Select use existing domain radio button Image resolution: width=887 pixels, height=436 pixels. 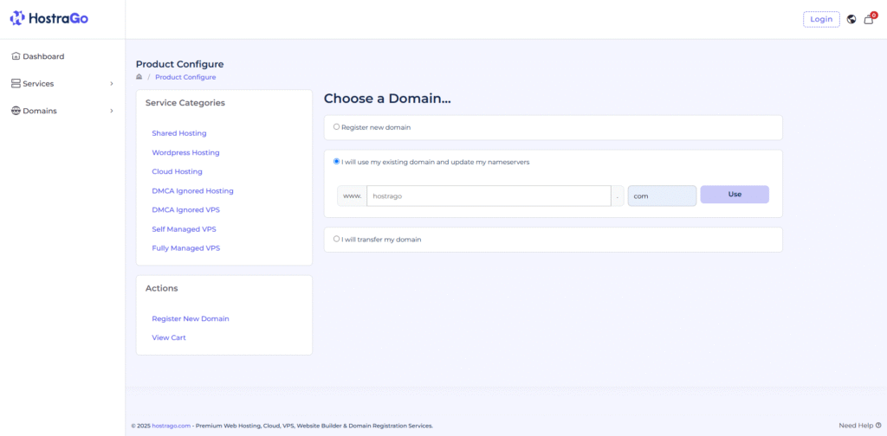(x=337, y=162)
